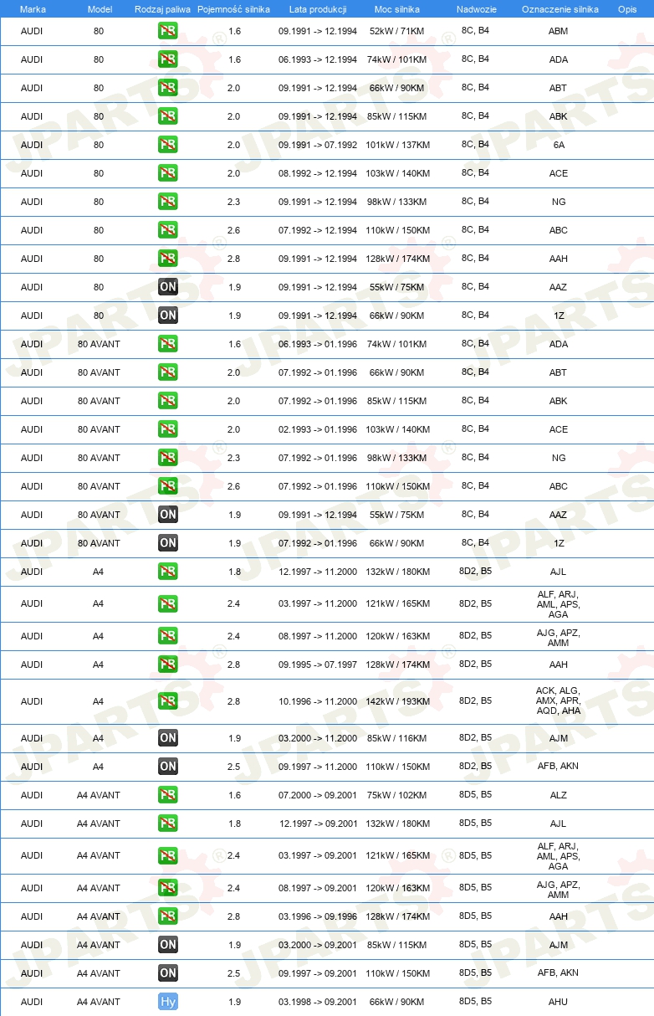The height and width of the screenshot is (1016, 654).
Task: Click petrol icon in A4 2.8 142kW row
Action: pos(167,701)
